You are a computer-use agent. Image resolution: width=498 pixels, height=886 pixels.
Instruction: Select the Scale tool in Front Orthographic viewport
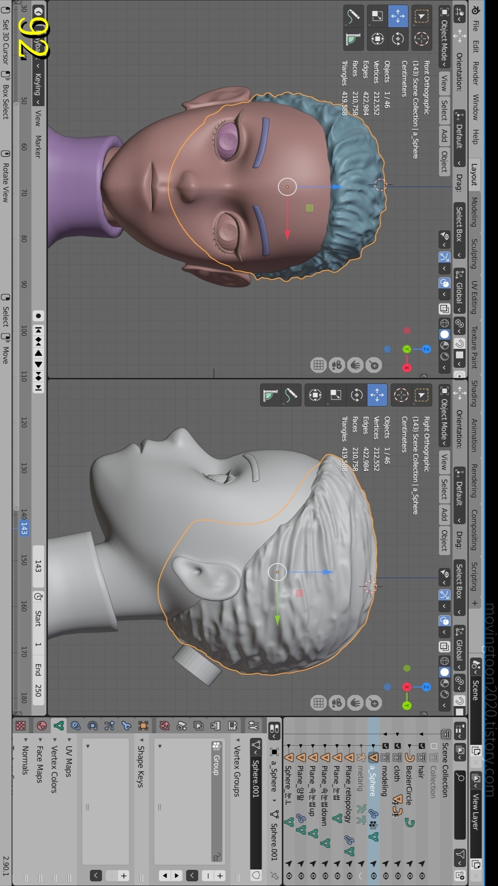pos(377,16)
